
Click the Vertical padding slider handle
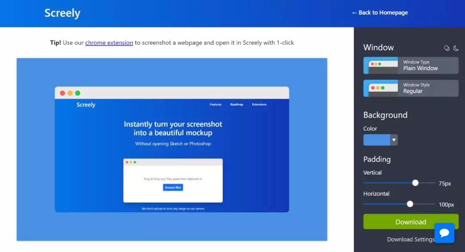415,183
